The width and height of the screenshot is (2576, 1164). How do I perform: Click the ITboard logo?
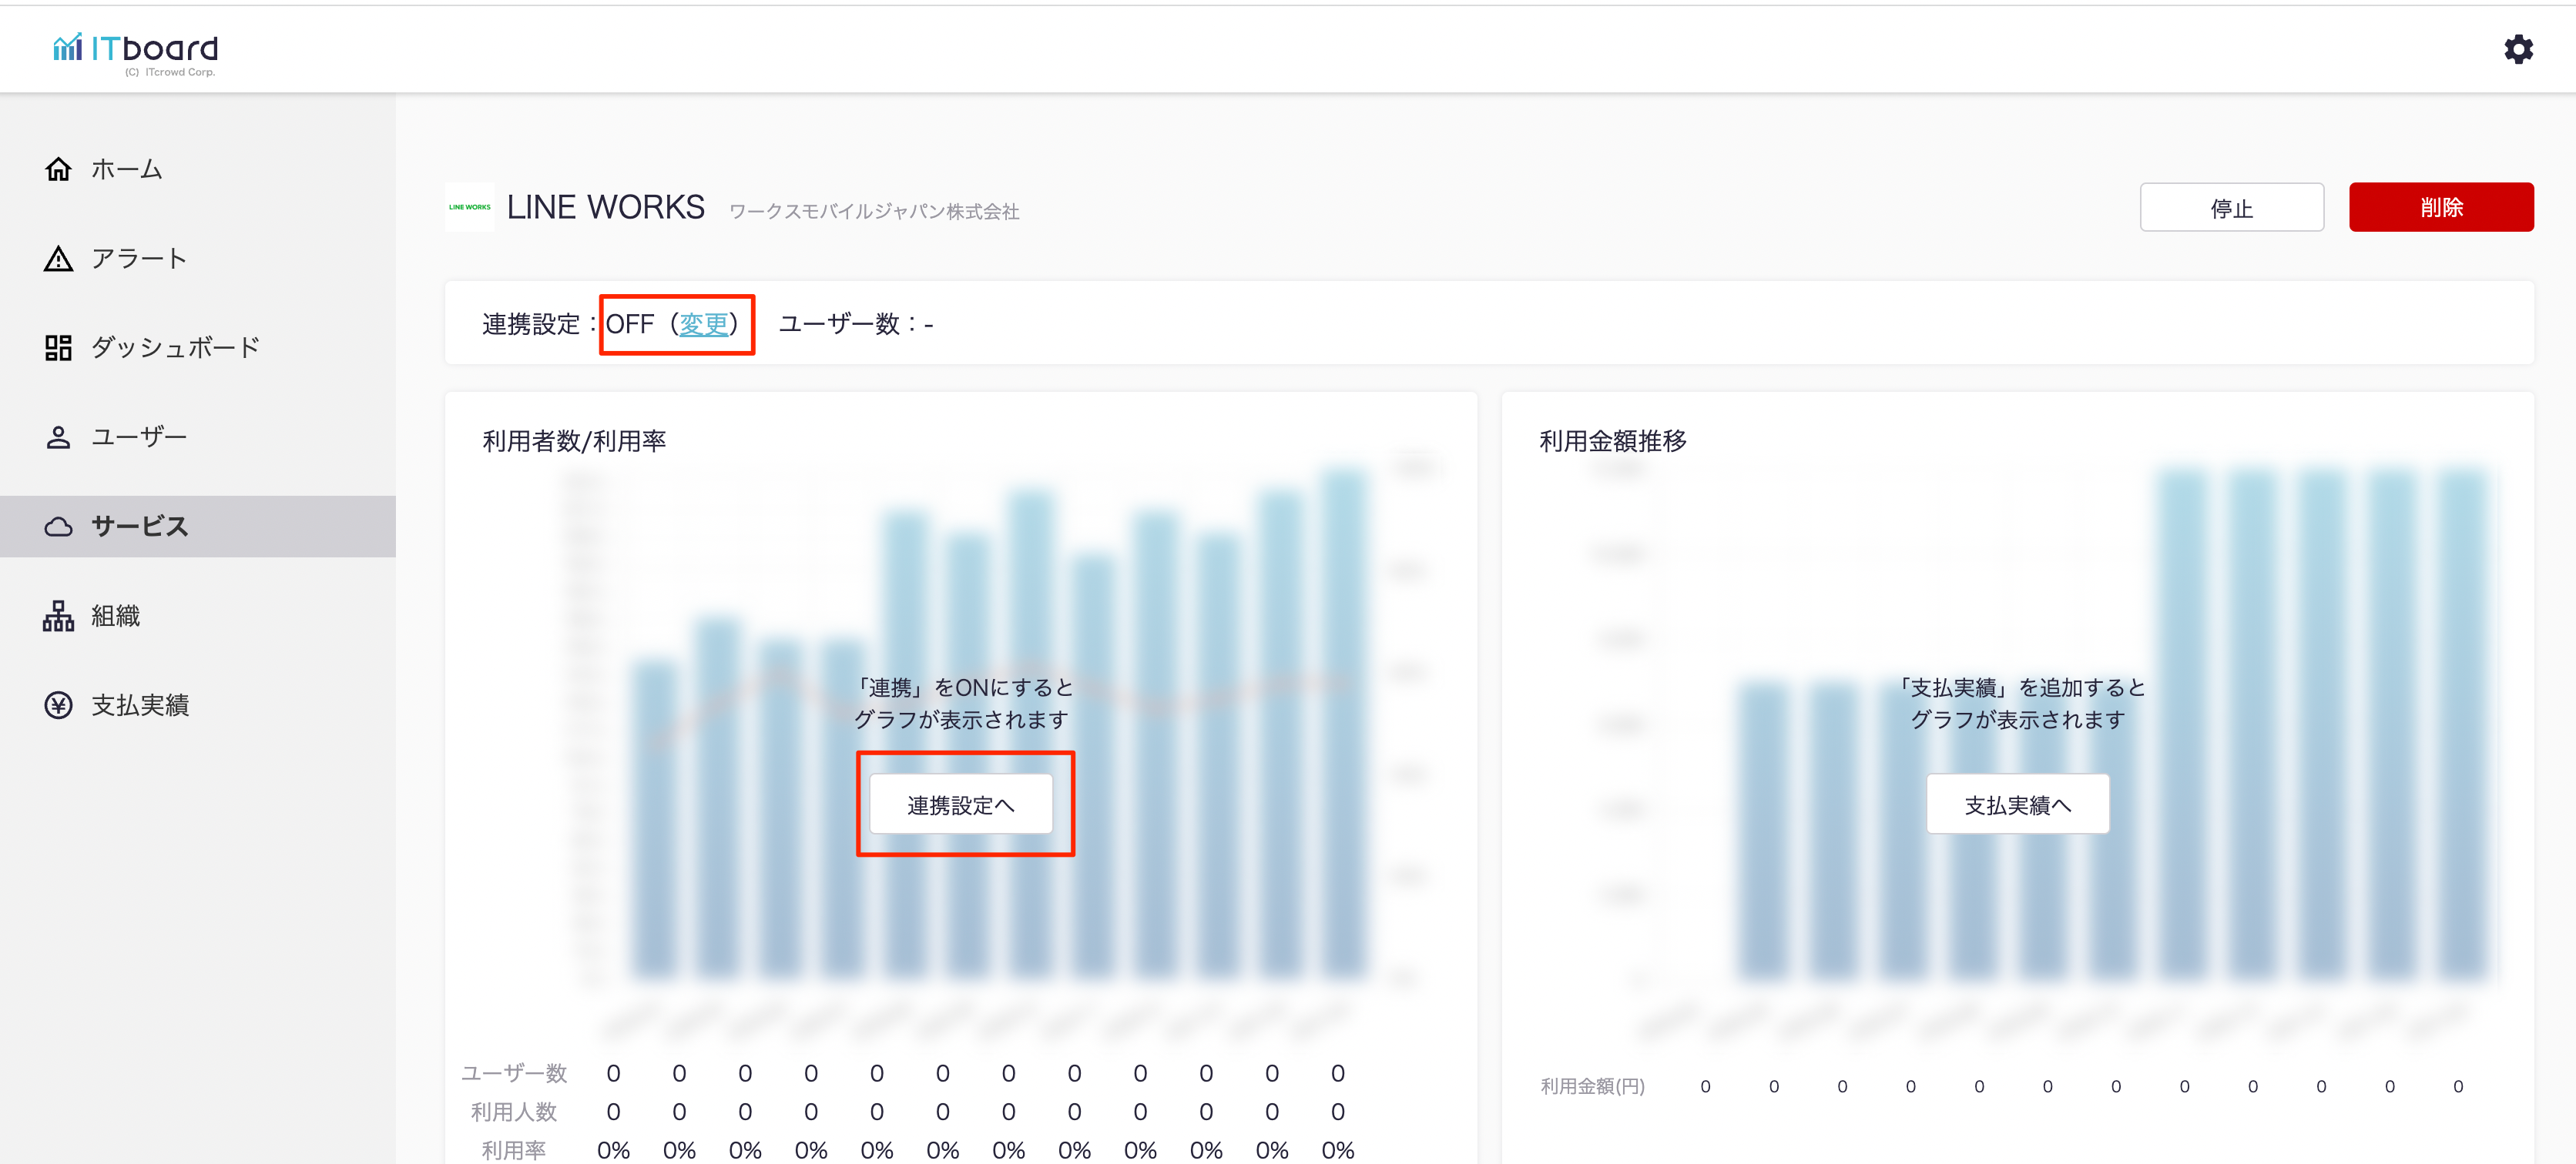(x=136, y=52)
